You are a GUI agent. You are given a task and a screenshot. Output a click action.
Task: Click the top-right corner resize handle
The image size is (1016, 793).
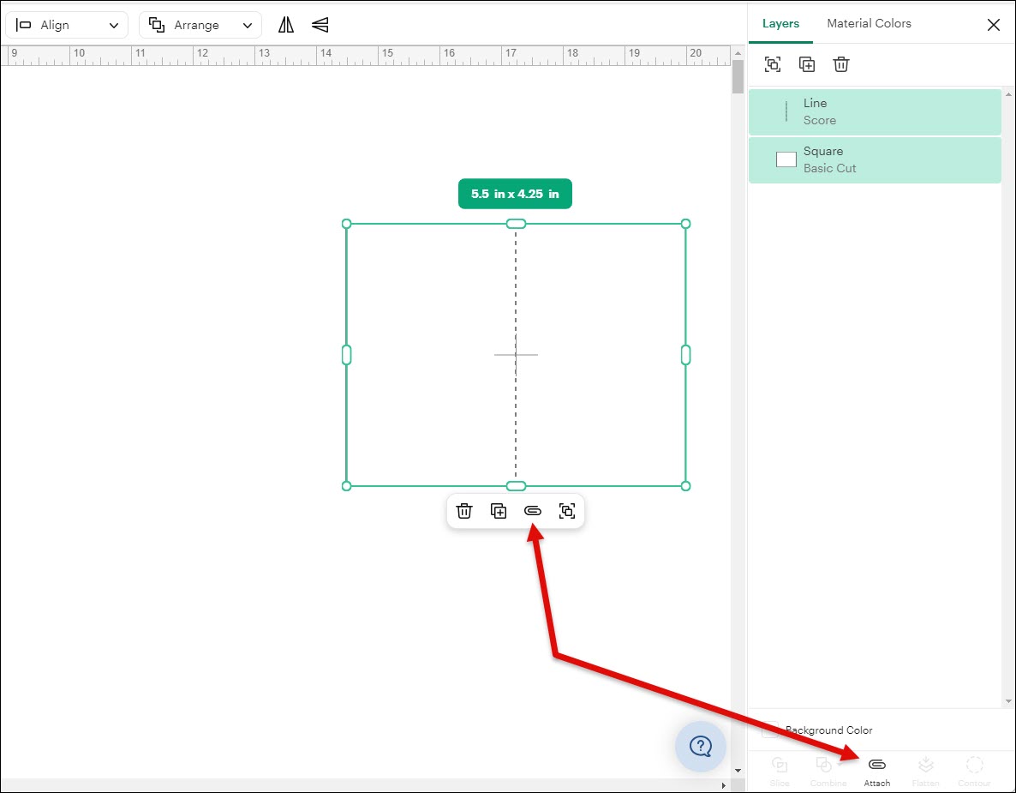pyautogui.click(x=685, y=224)
